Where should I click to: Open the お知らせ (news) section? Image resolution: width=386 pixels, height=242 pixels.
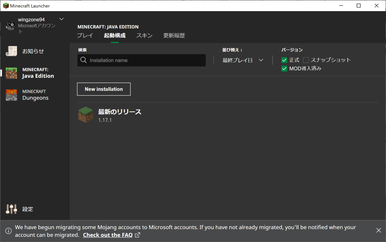point(11,51)
